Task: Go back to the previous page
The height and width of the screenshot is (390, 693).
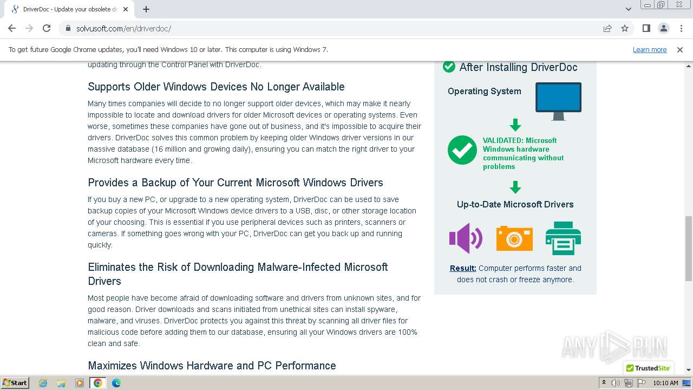Action: 12,28
